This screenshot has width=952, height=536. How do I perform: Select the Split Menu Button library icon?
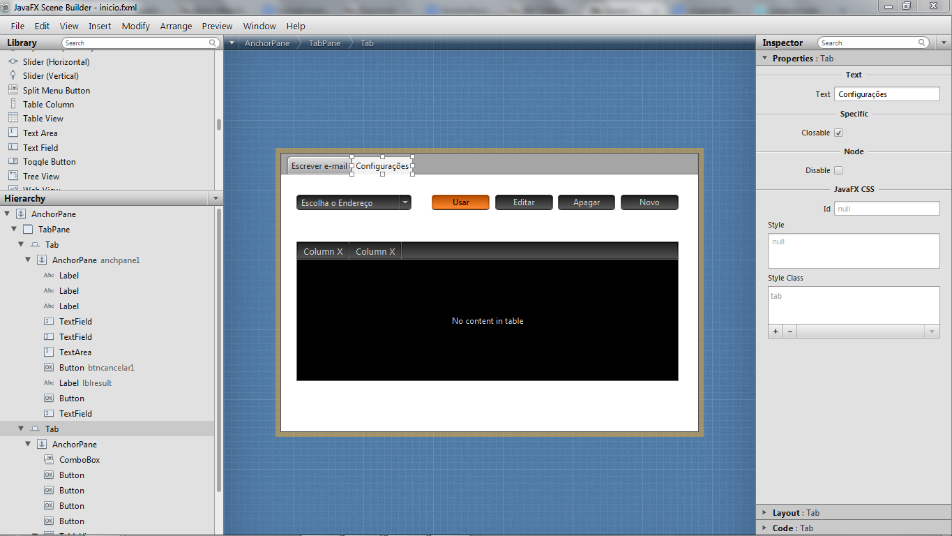click(13, 90)
